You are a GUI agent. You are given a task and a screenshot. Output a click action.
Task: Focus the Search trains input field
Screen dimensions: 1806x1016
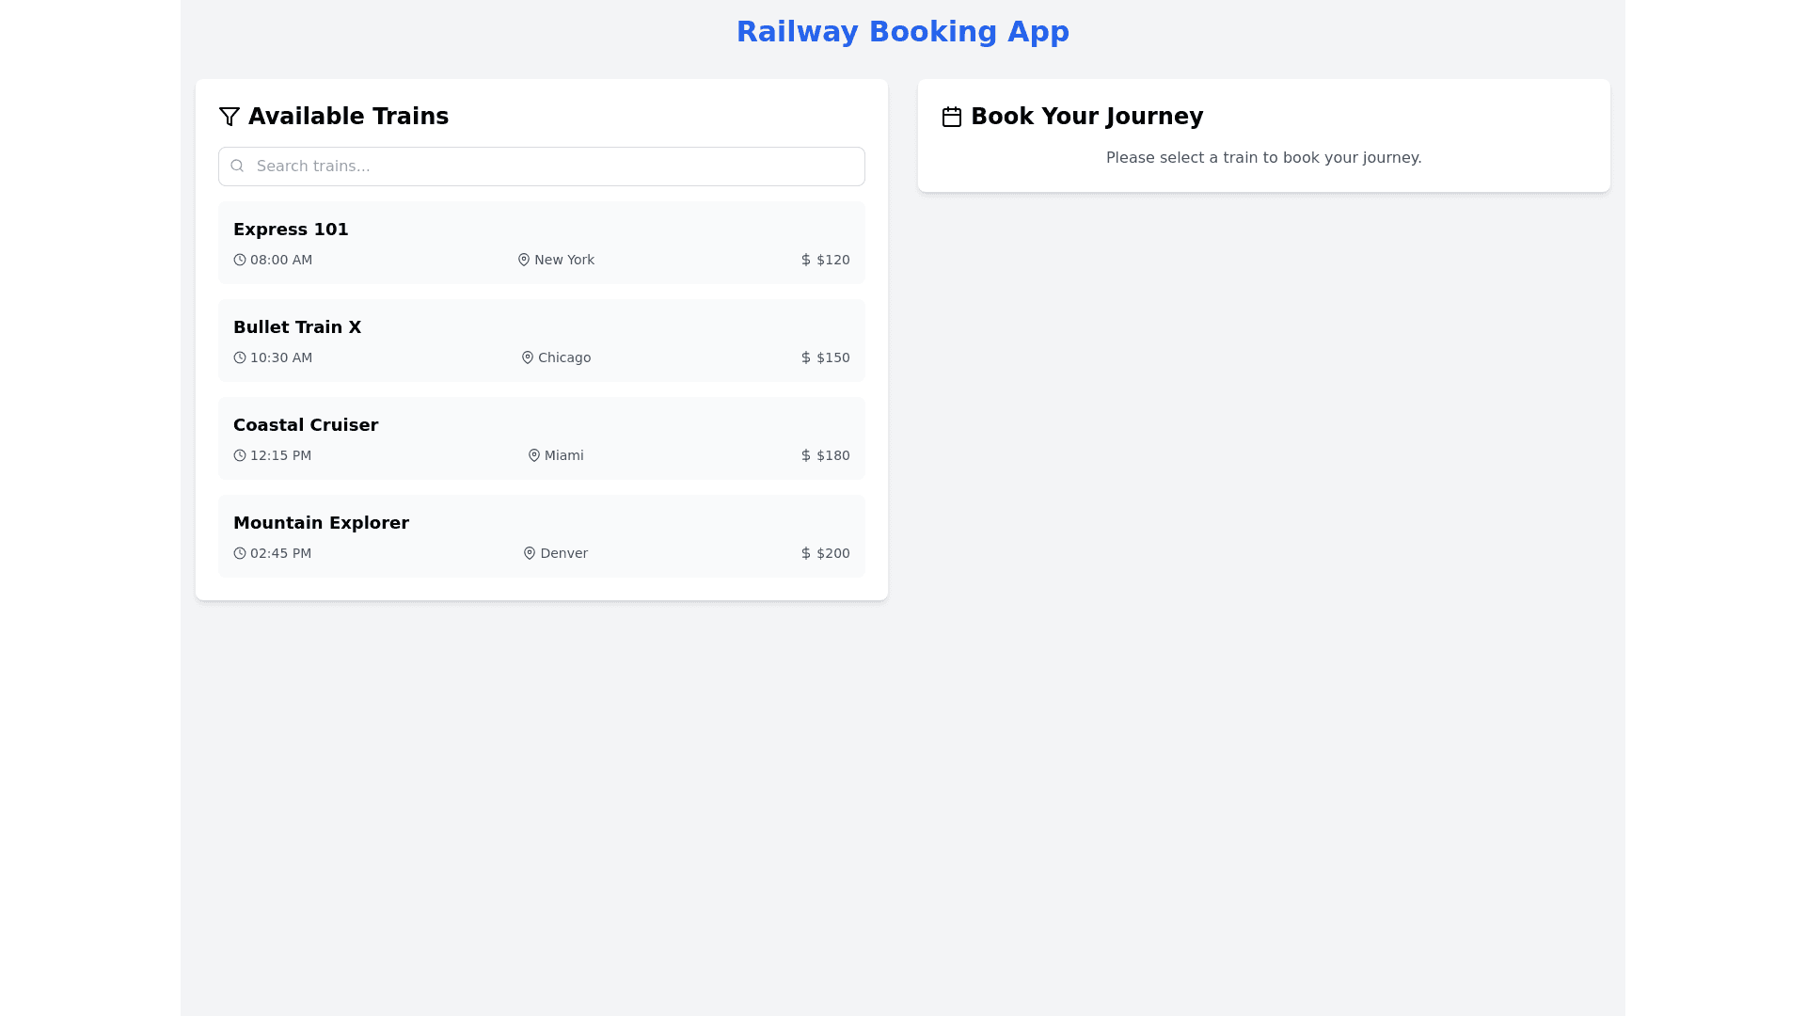(x=555, y=167)
